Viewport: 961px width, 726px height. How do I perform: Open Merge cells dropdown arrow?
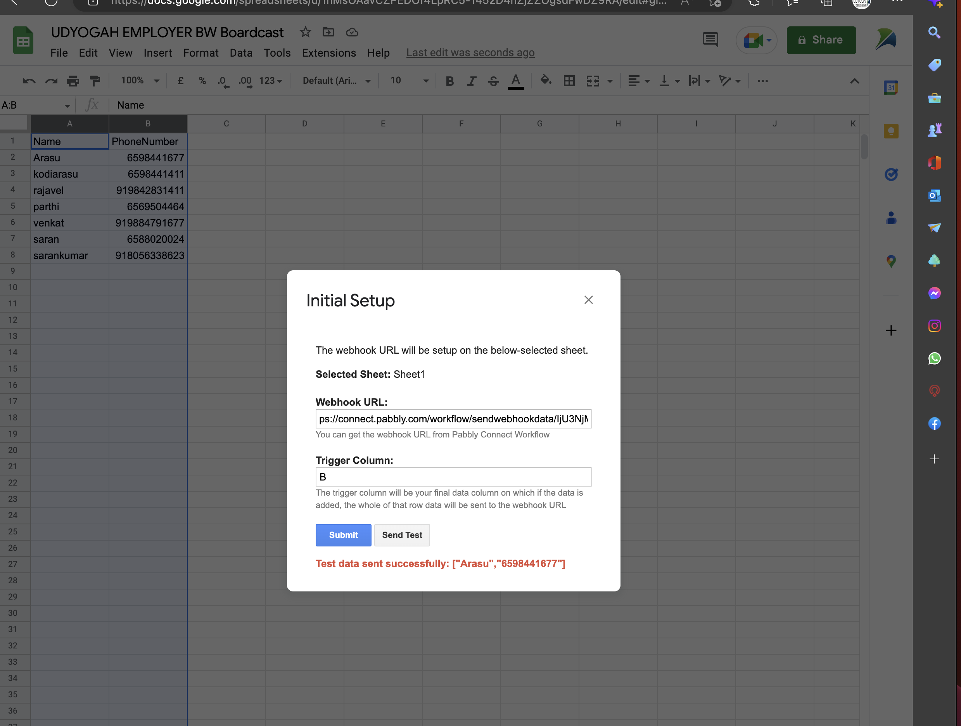pyautogui.click(x=610, y=81)
